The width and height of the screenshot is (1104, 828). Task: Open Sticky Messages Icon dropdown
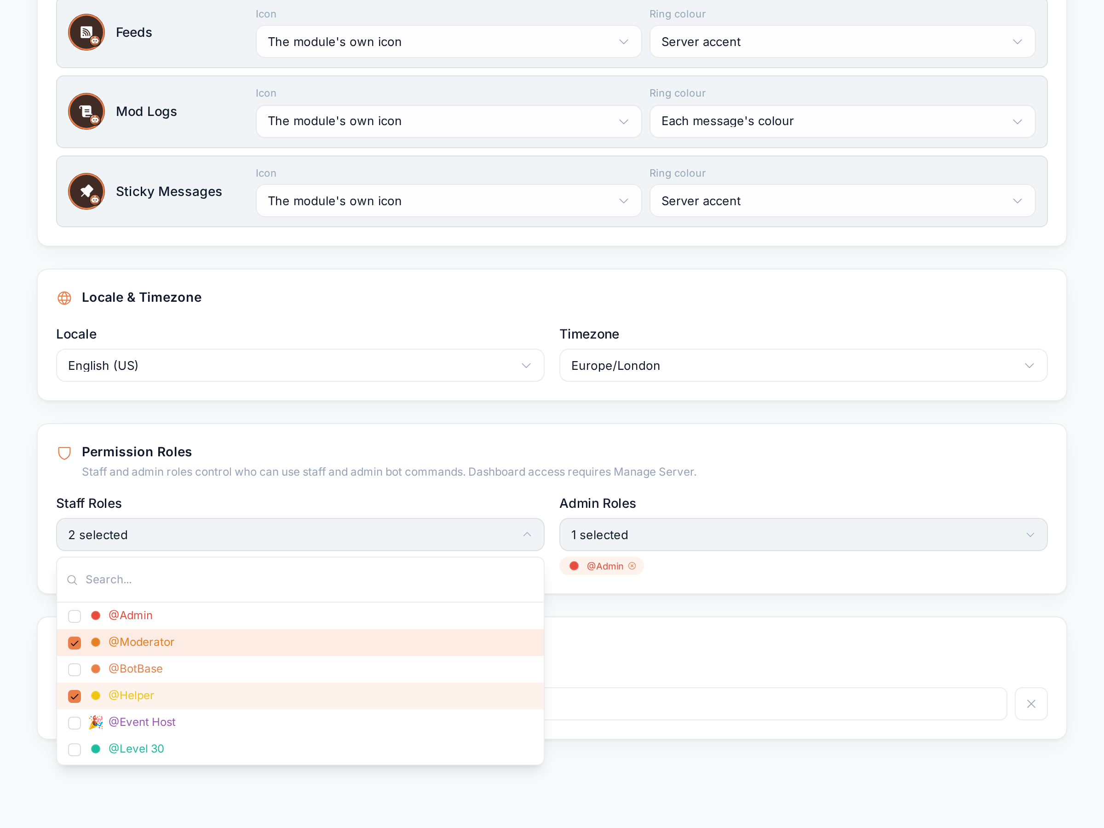[x=448, y=201]
